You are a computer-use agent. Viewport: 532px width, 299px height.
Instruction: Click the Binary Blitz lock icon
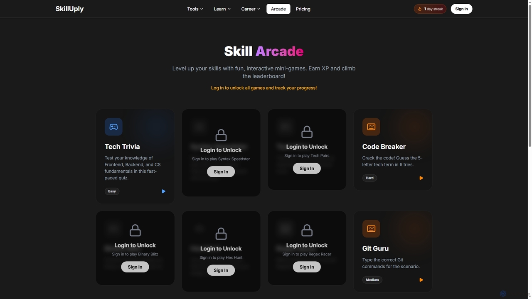[x=135, y=230]
